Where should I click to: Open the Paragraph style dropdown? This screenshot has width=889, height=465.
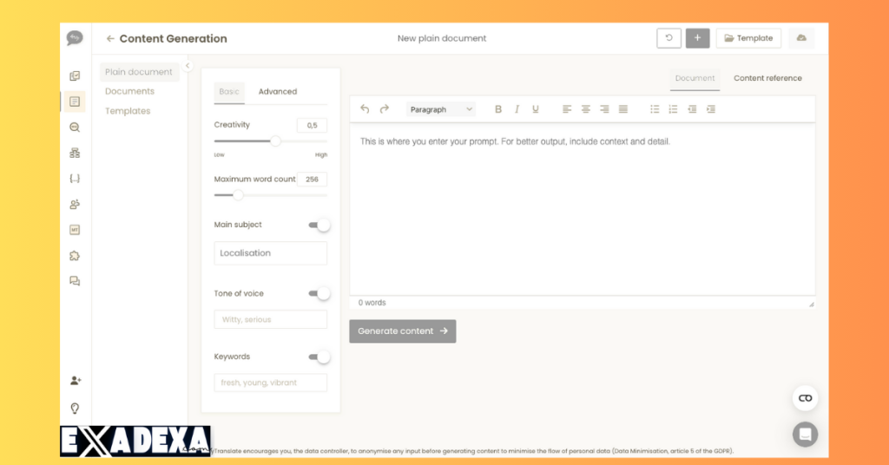(x=440, y=109)
